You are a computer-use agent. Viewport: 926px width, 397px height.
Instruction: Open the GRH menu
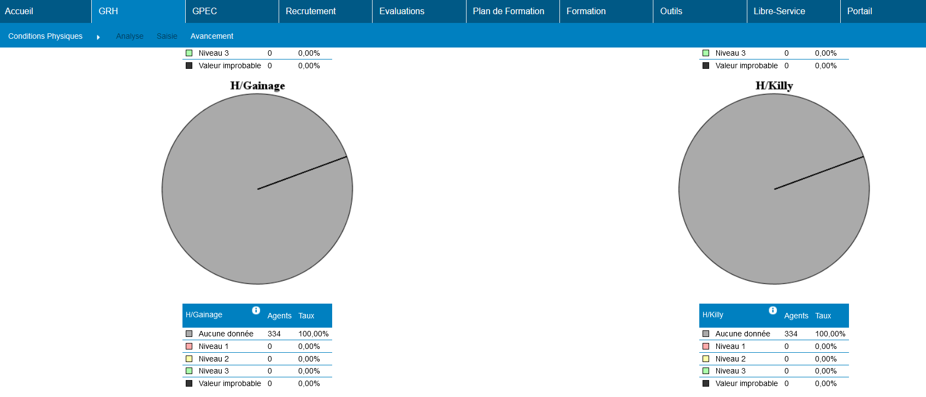[108, 11]
